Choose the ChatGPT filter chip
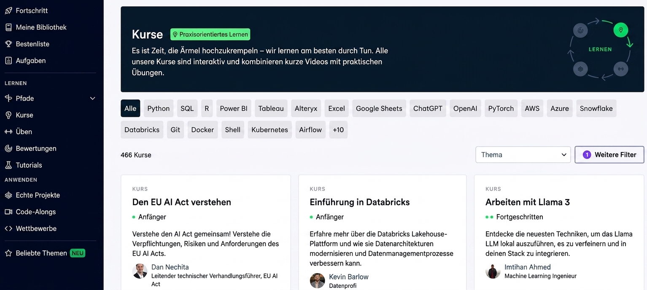Screen dimensions: 647x290 pos(428,108)
